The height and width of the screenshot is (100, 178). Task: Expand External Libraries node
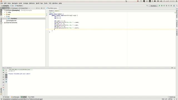point(3,22)
